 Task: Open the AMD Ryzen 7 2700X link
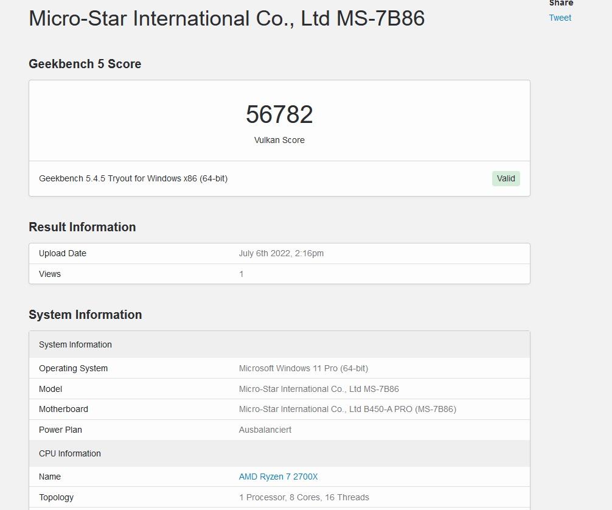pyautogui.click(x=278, y=477)
